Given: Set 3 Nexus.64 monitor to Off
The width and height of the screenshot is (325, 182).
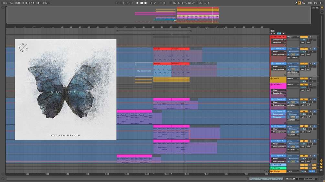Looking at the screenshot, I should pyautogui.click(x=297, y=69).
